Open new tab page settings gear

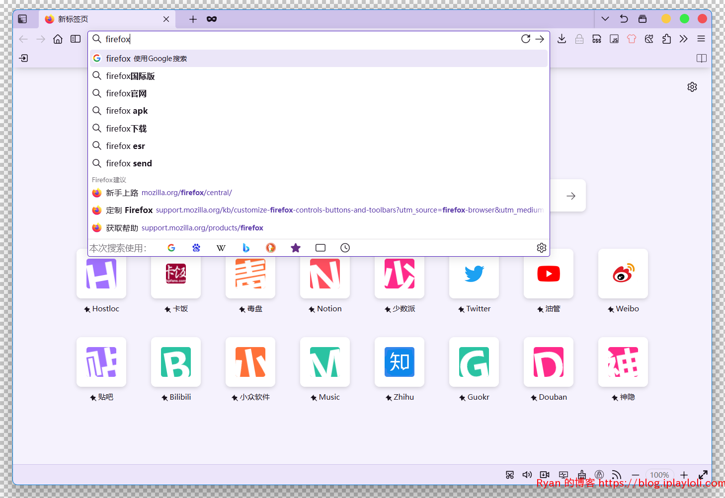692,87
